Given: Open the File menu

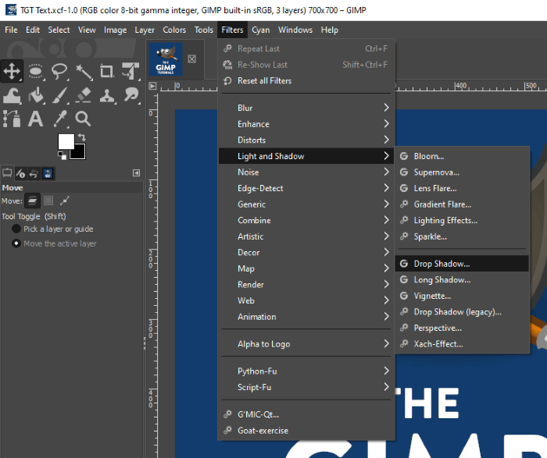Looking at the screenshot, I should pos(11,30).
